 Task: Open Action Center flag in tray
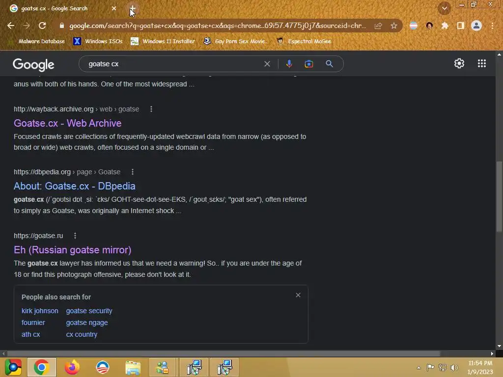click(x=430, y=368)
